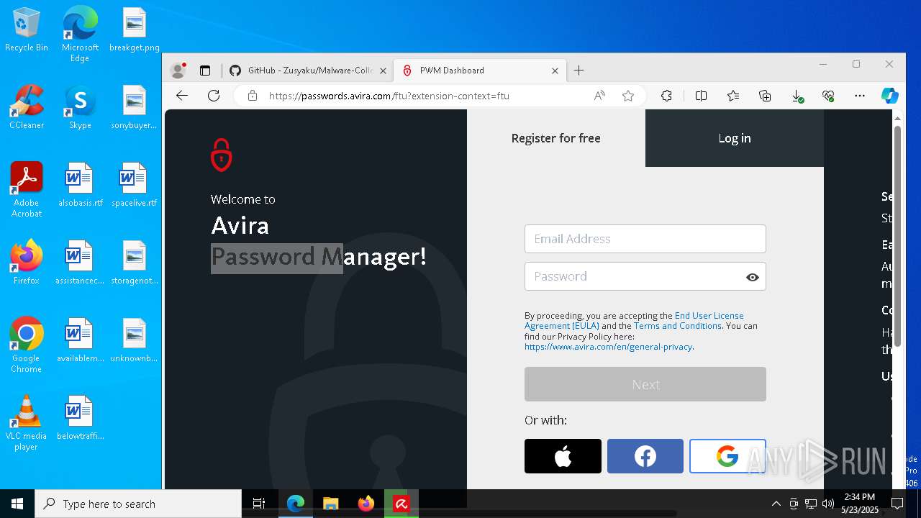Open belowtraffi document on desktop

80,418
